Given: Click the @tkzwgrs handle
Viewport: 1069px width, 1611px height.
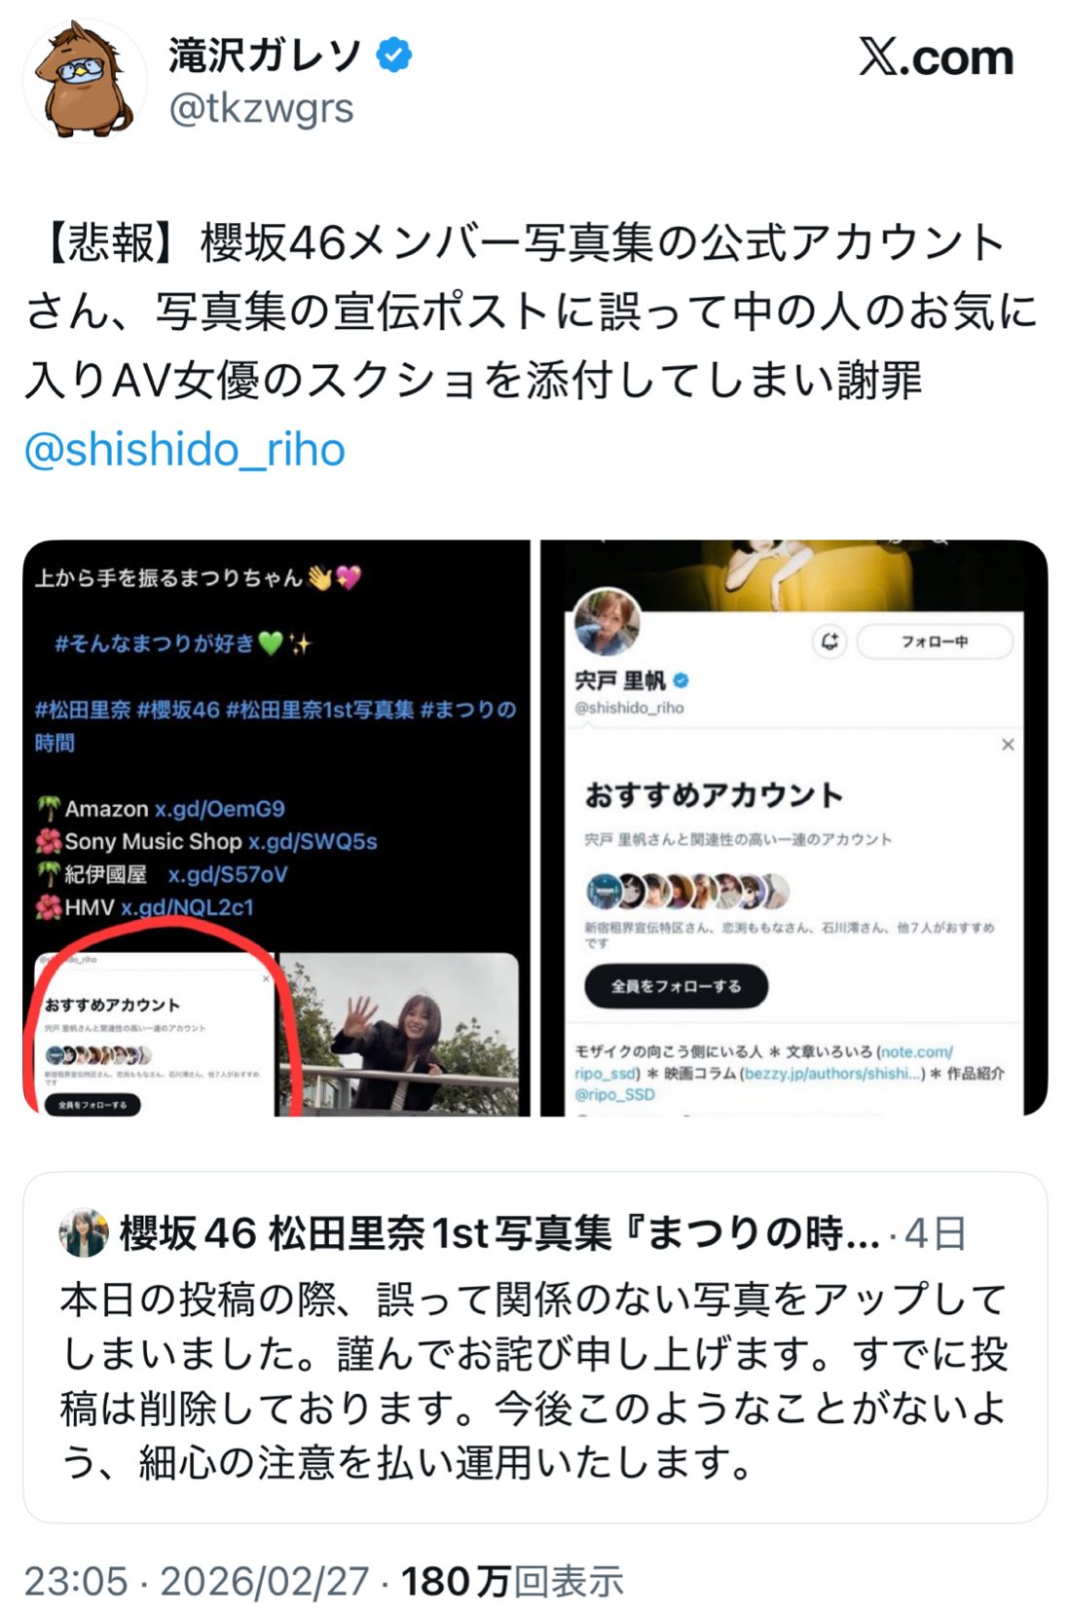Looking at the screenshot, I should tap(261, 109).
